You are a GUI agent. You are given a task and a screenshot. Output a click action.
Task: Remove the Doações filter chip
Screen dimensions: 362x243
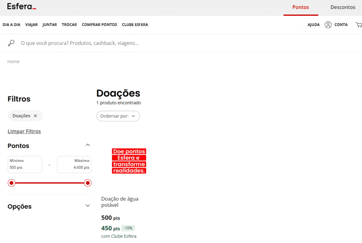35,116
